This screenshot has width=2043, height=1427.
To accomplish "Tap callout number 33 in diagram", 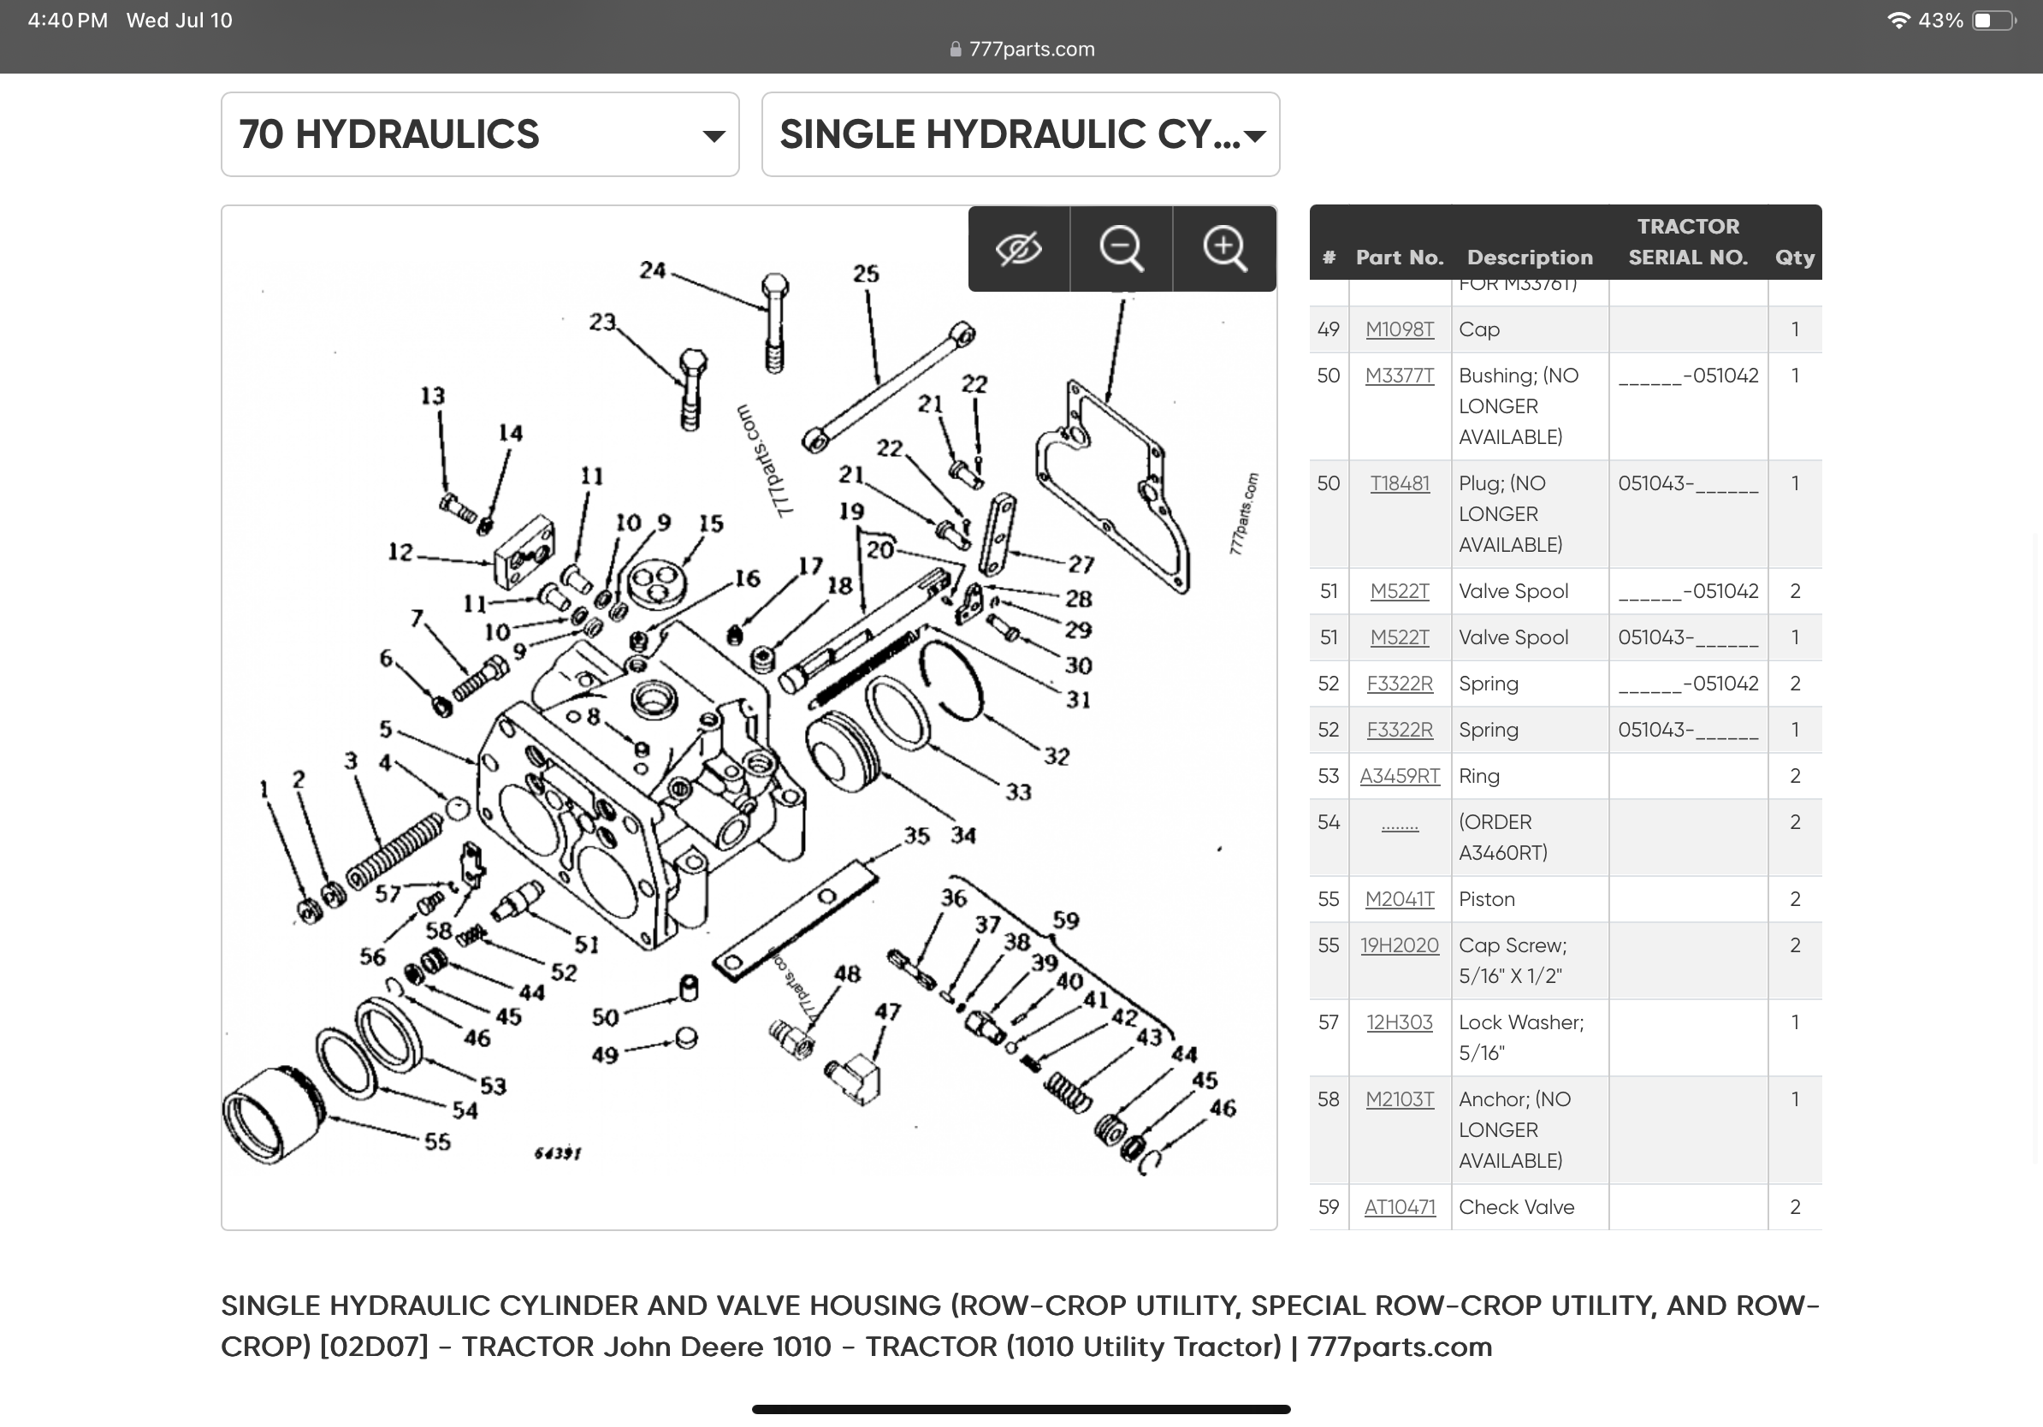I will (x=1018, y=790).
